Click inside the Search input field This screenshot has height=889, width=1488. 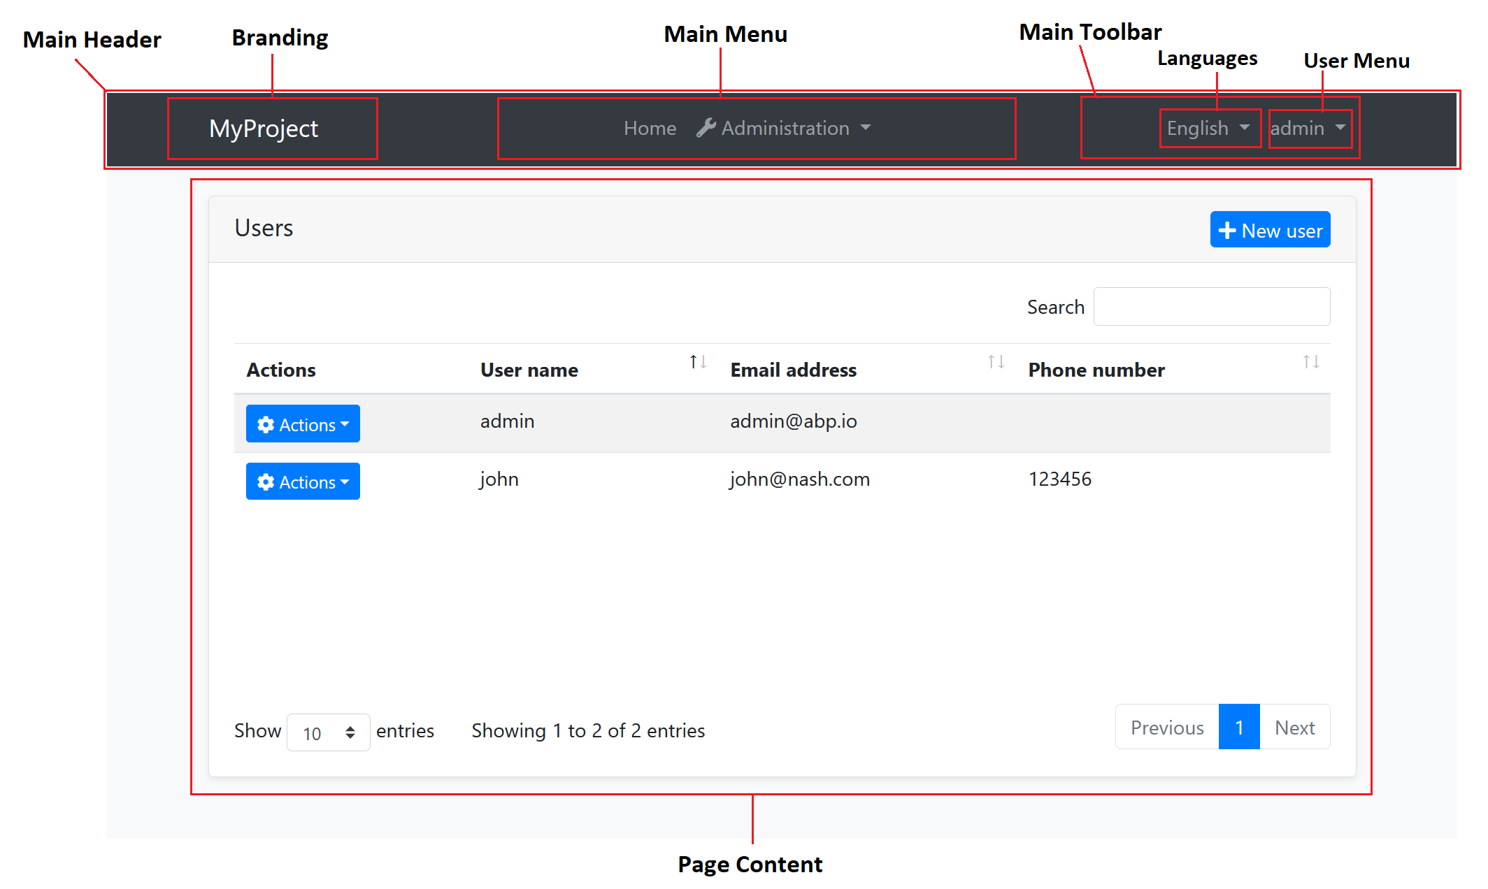1212,306
